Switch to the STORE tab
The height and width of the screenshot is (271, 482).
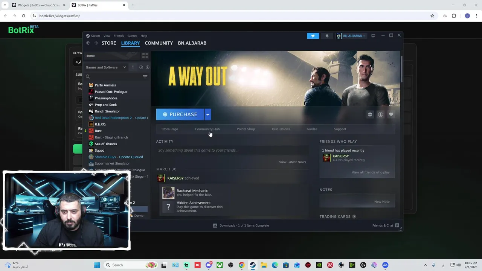coord(109,43)
